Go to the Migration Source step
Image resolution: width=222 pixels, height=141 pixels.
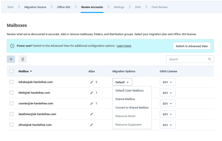point(35,7)
